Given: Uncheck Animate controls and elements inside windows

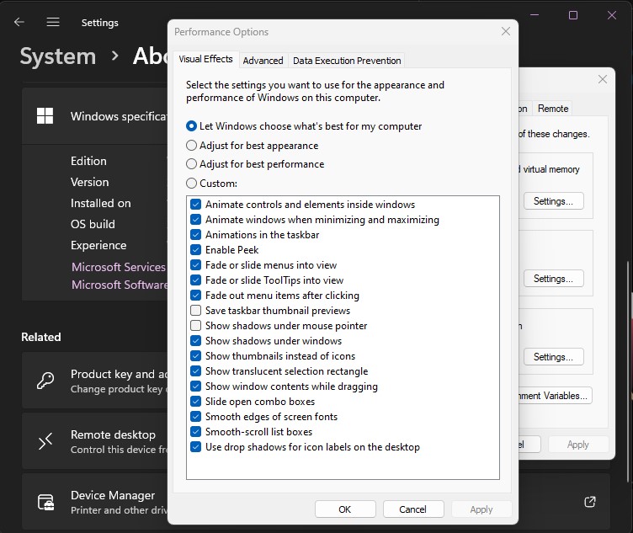Looking at the screenshot, I should click(196, 205).
